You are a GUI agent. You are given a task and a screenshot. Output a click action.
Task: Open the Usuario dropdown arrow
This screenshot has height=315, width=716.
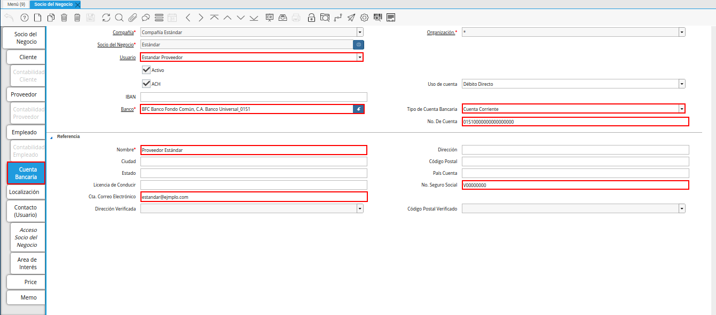coord(360,57)
